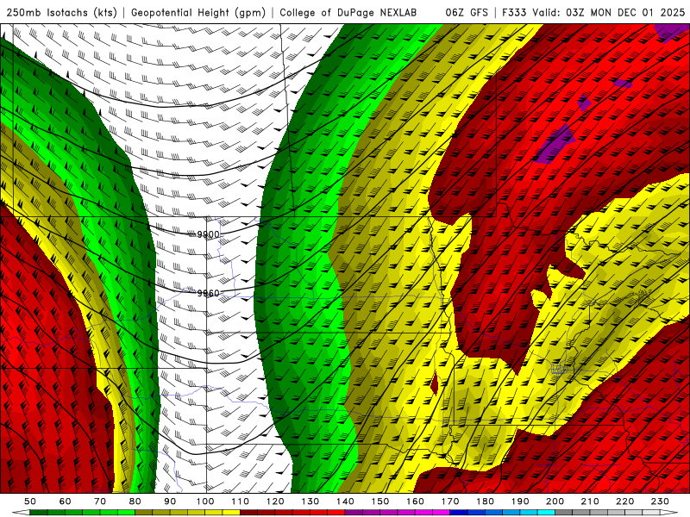The width and height of the screenshot is (690, 517).
Task: Click the 210 value on the color scale
Action: coord(590,501)
